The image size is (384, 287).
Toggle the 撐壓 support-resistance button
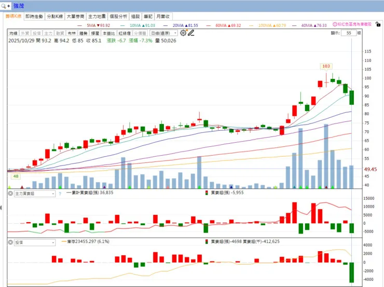click(x=95, y=33)
